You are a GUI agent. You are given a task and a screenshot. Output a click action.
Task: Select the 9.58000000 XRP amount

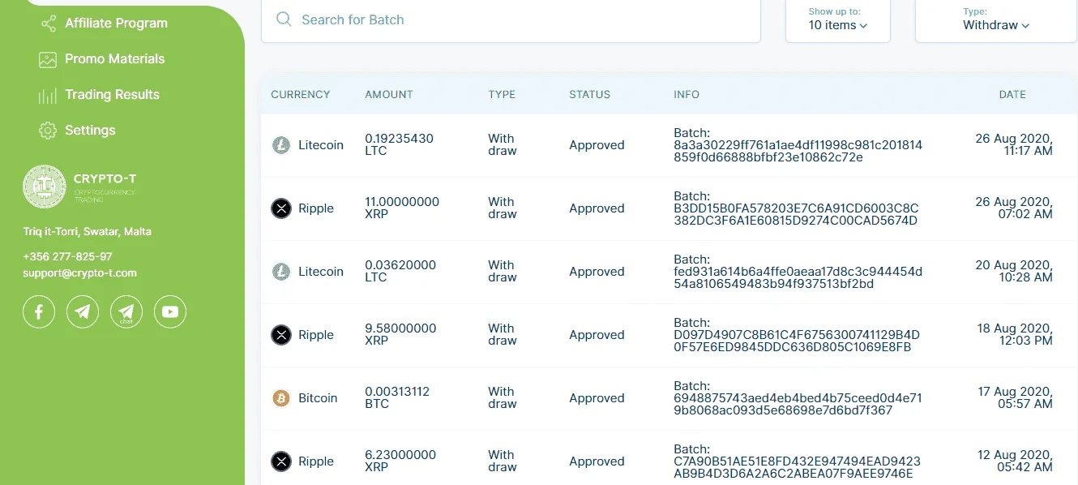point(400,335)
